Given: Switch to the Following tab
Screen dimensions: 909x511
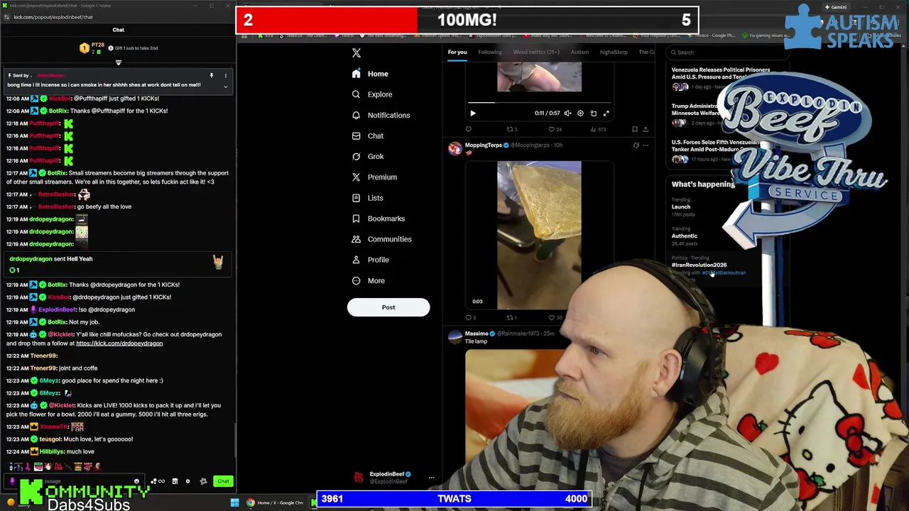Looking at the screenshot, I should tap(490, 52).
